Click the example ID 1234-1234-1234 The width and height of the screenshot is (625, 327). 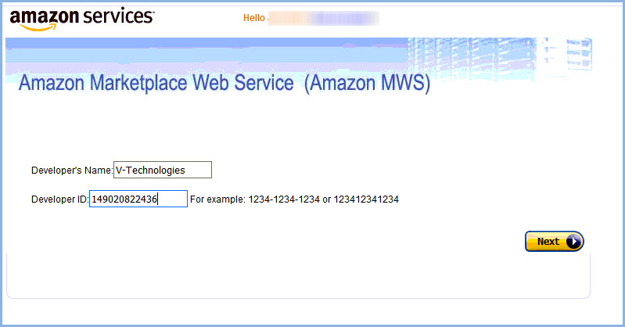pyautogui.click(x=284, y=199)
